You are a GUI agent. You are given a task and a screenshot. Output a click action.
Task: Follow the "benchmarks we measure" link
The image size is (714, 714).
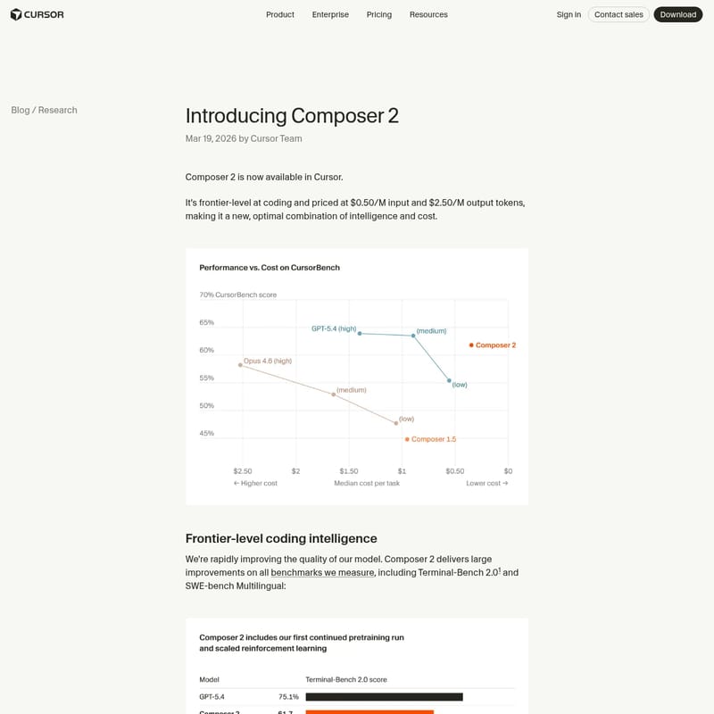pos(322,572)
